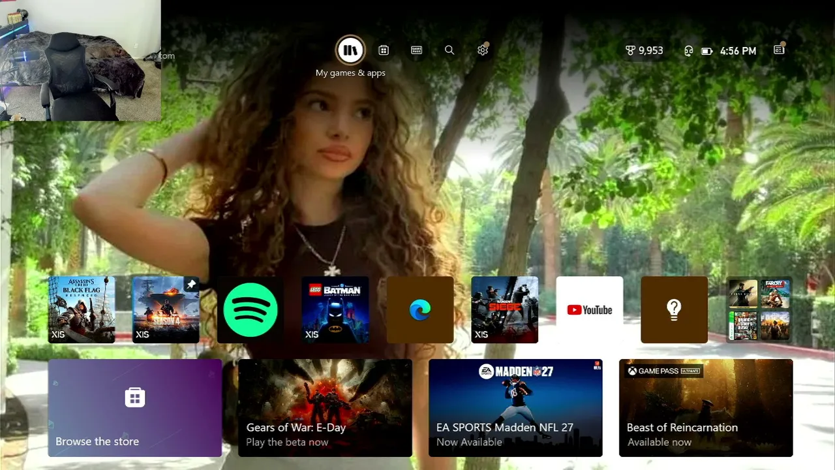The image size is (835, 470).
Task: Open EA SPORTS Madden NFL 27 card
Action: coord(515,408)
